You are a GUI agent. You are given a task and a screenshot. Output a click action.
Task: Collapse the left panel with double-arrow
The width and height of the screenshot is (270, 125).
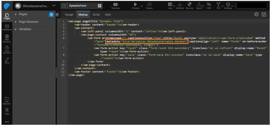click(57, 15)
